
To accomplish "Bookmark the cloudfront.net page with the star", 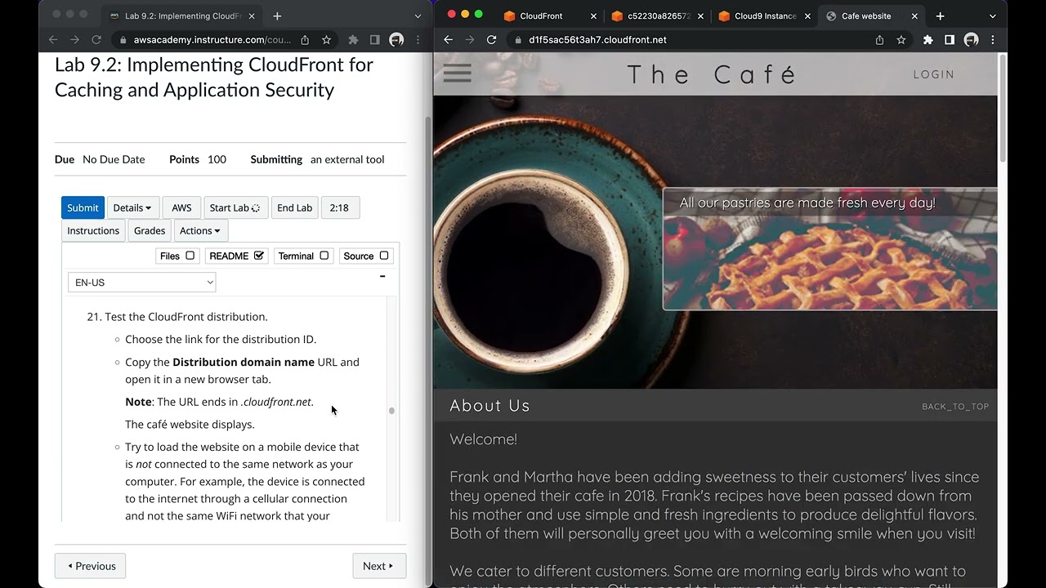I will tap(901, 39).
